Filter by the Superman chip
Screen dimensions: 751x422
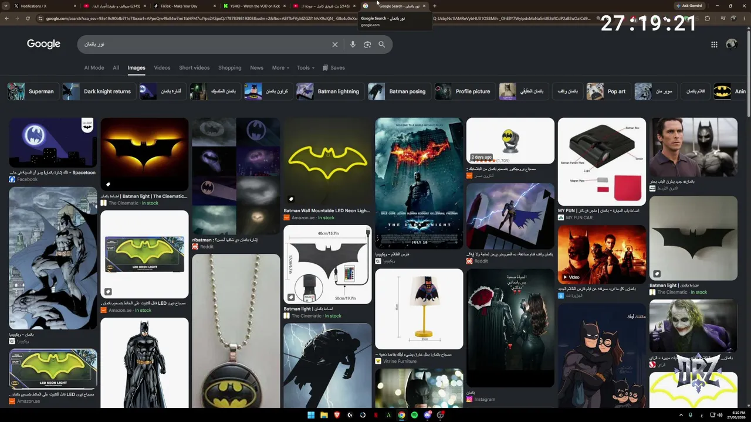pyautogui.click(x=32, y=91)
